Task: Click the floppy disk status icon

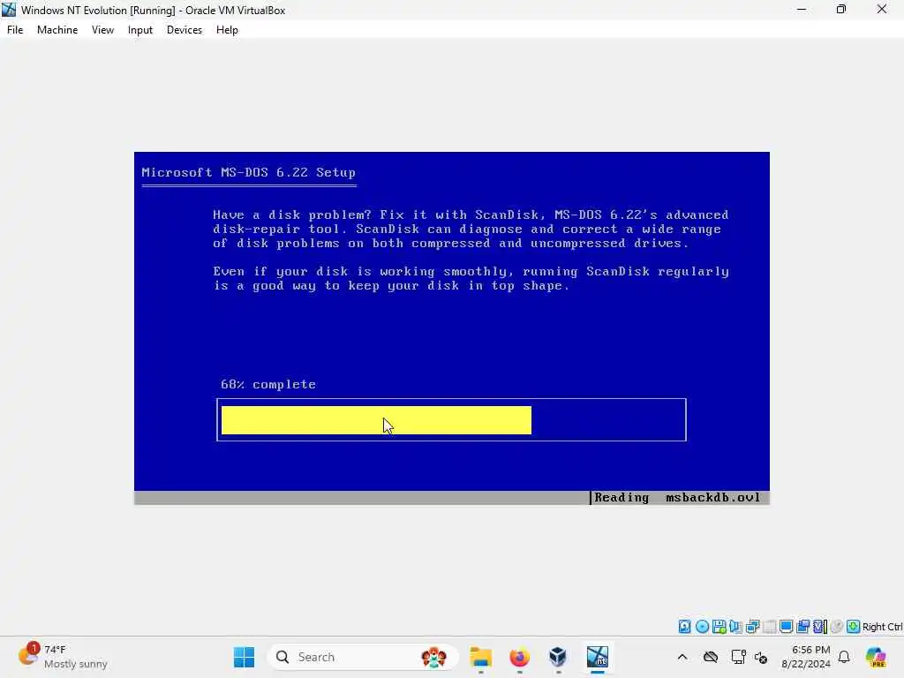Action: (x=719, y=627)
